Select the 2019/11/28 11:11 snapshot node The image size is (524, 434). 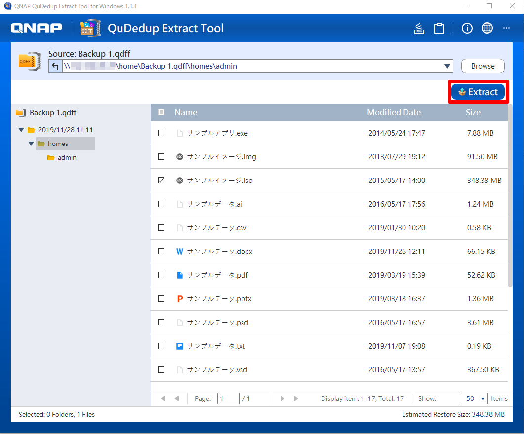tap(65, 130)
